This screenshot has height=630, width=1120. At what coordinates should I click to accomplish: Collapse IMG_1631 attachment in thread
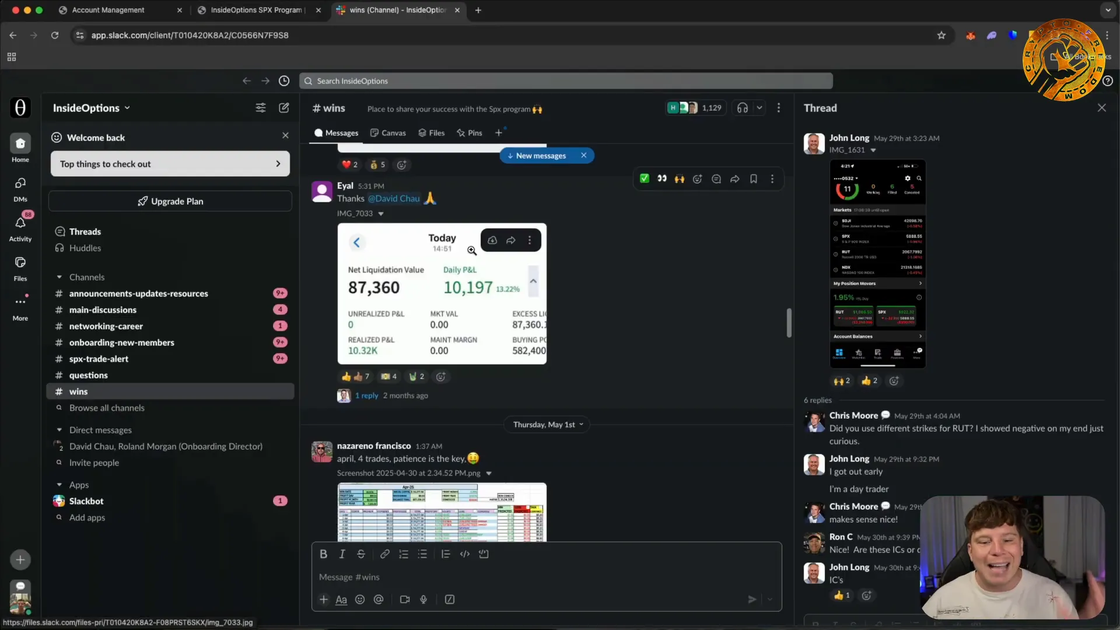click(x=873, y=150)
